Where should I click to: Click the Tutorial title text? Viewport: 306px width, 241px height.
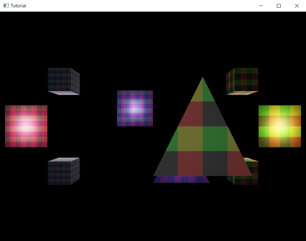19,6
